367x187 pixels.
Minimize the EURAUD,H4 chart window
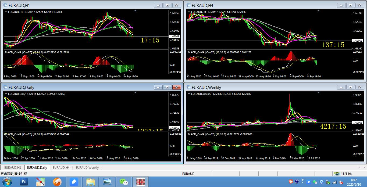coord(341,5)
